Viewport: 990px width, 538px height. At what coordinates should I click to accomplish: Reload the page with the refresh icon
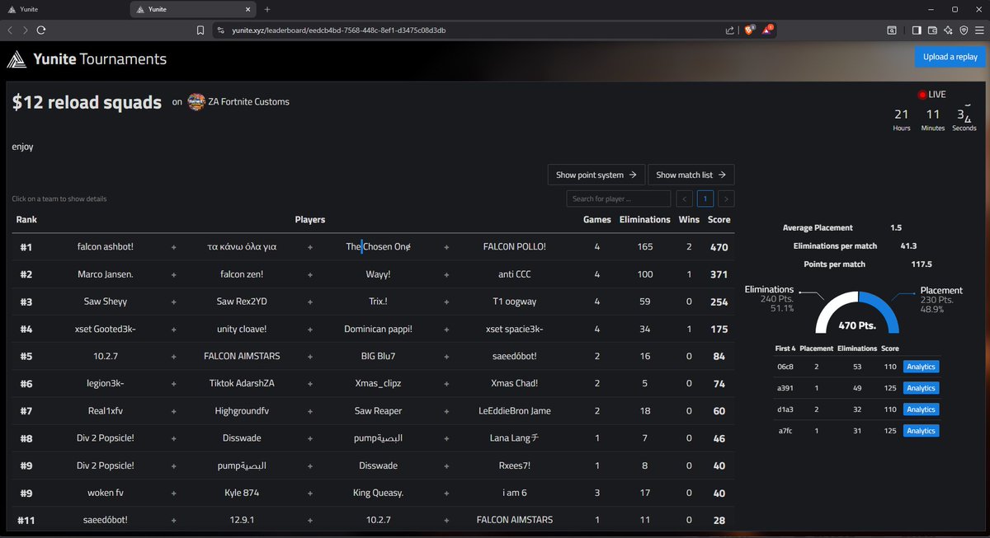coord(40,30)
